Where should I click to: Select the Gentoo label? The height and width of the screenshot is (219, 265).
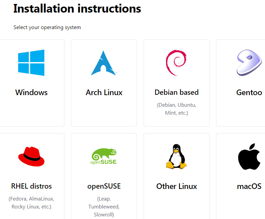[x=249, y=92]
